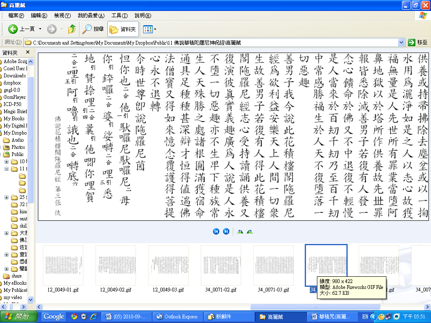This screenshot has height=323, width=431.
Task: Select the 12_0049-01.gif thumbnail
Action: point(63,266)
